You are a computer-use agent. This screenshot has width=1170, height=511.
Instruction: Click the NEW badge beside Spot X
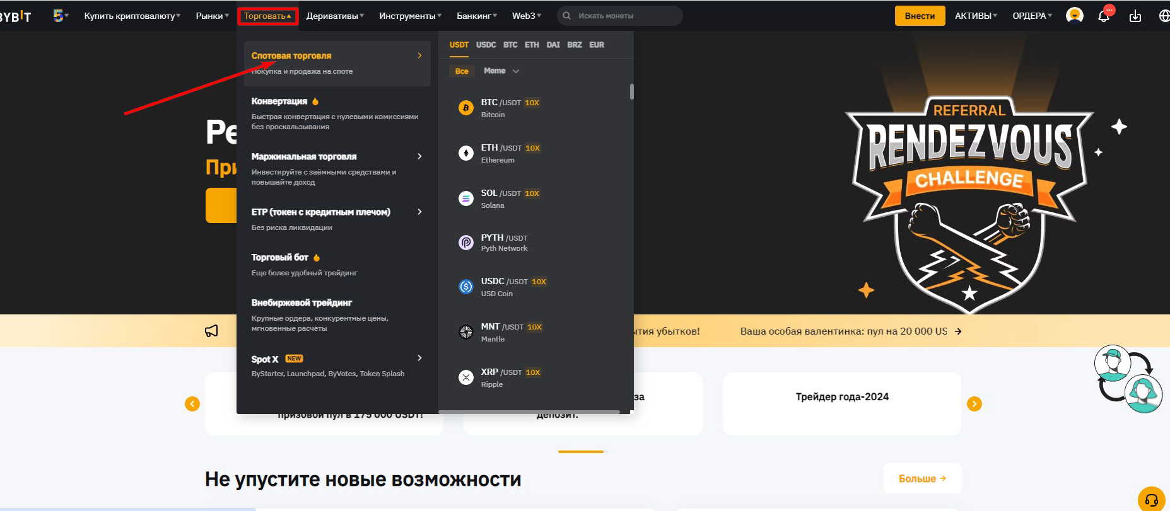[x=294, y=359]
